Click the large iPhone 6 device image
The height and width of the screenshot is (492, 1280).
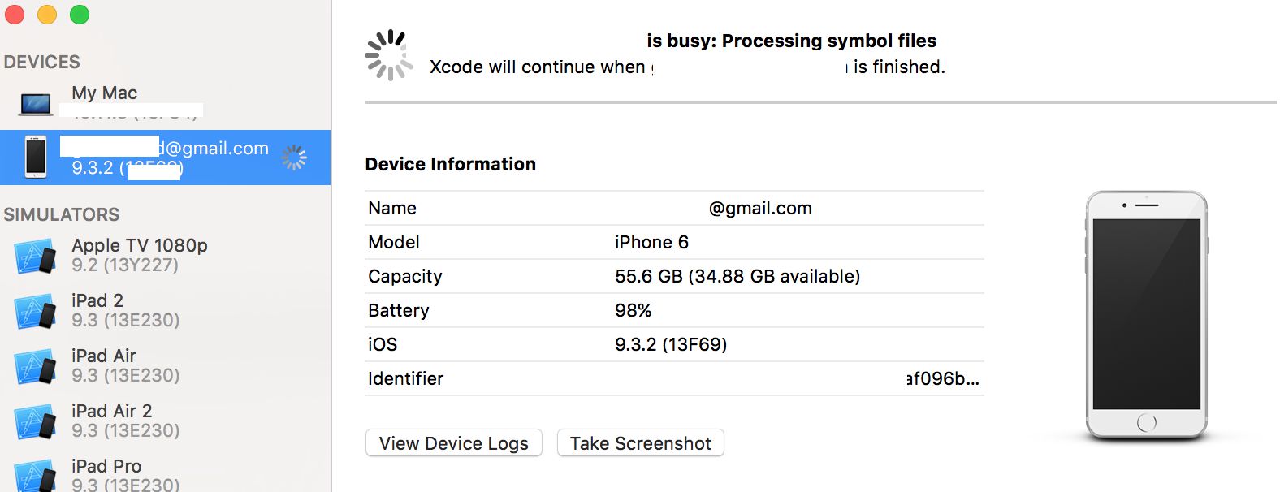click(x=1146, y=315)
